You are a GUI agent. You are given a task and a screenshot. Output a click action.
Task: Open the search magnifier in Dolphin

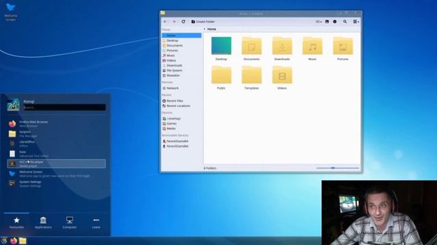point(345,22)
